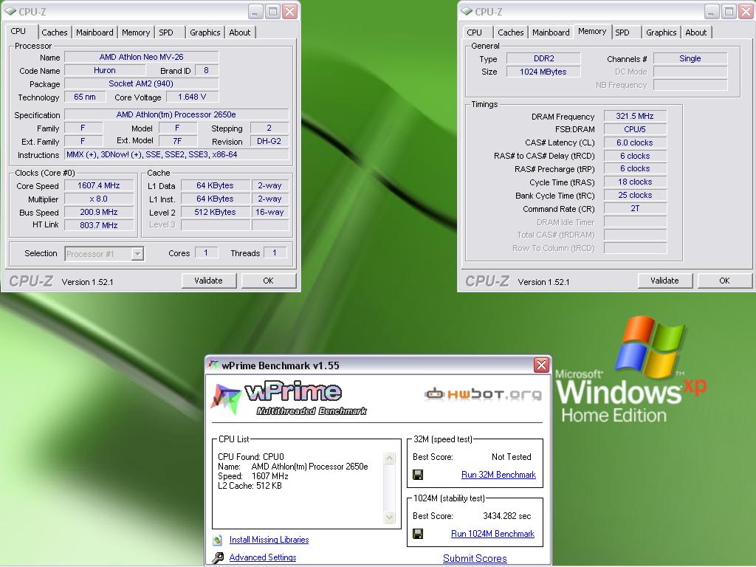The width and height of the screenshot is (756, 567).
Task: Click the 3434.282 sec best score
Action: [x=506, y=516]
